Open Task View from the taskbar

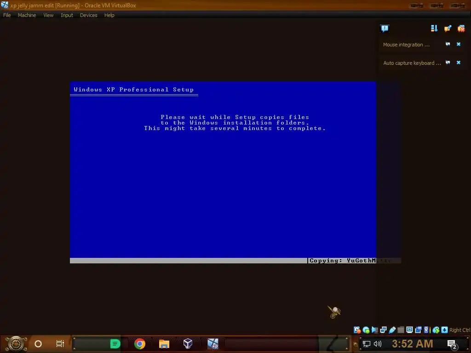(x=60, y=344)
